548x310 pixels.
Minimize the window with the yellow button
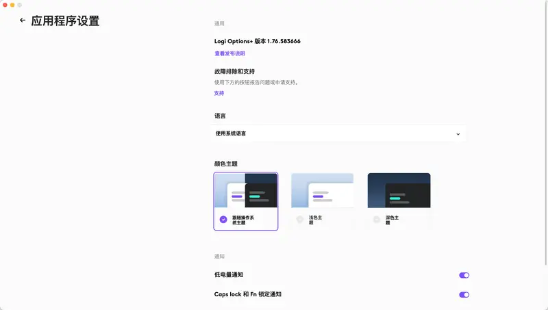point(12,5)
